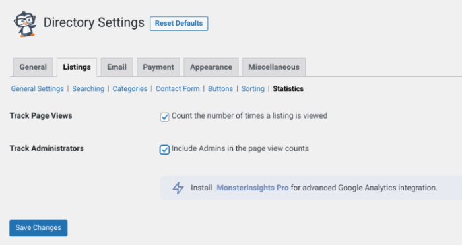Open the Payment tab
Image resolution: width=462 pixels, height=245 pixels.
pos(158,67)
